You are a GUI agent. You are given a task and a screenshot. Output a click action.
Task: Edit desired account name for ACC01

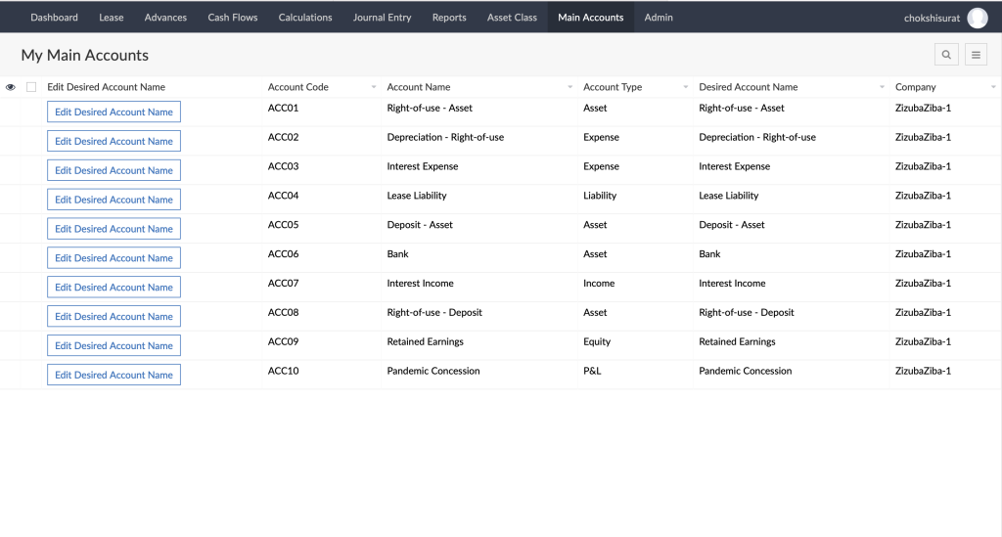[114, 112]
